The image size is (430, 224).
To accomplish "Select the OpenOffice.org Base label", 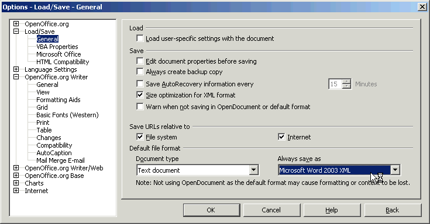I will [54, 176].
